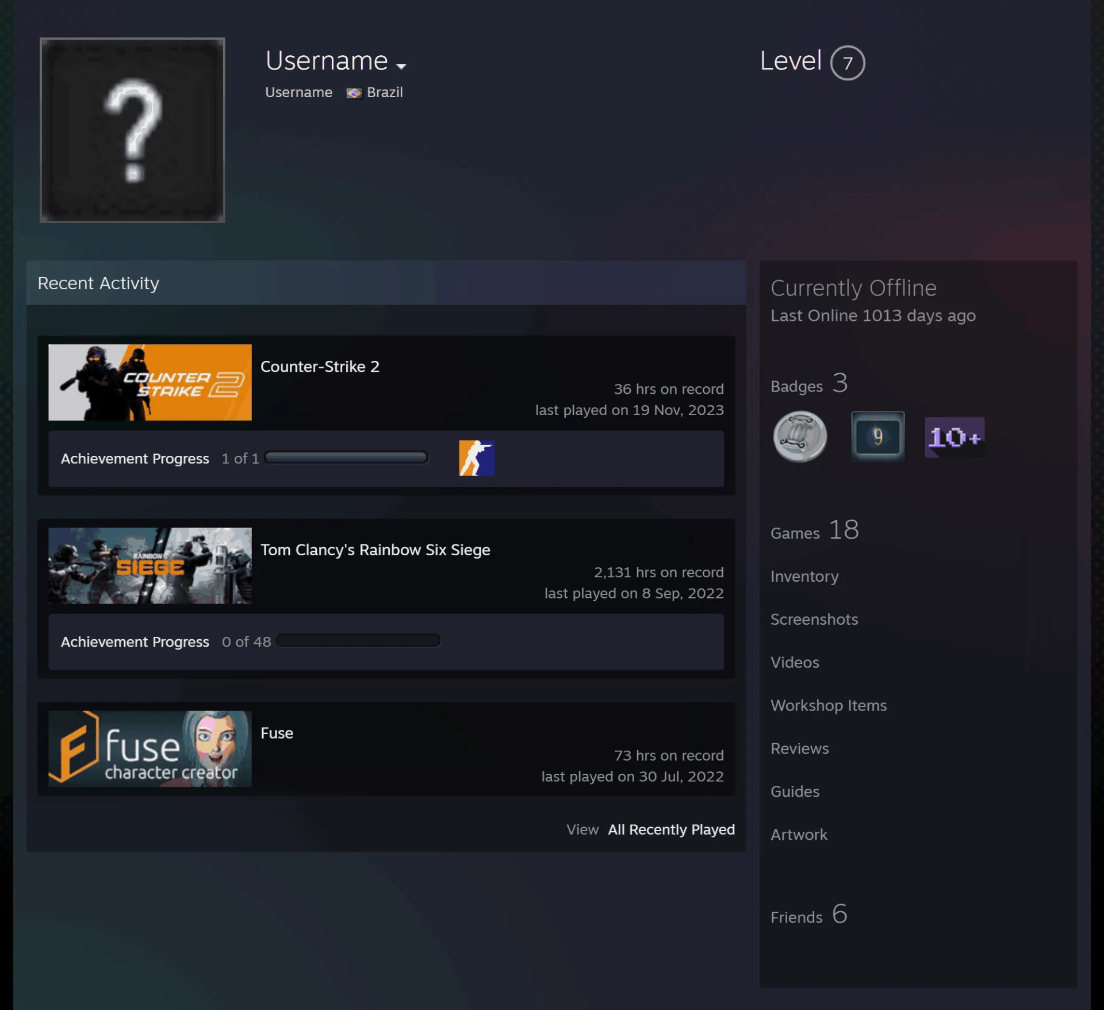Open the Fuse character creator banner
Screen dimensions: 1104x1010
[x=150, y=749]
